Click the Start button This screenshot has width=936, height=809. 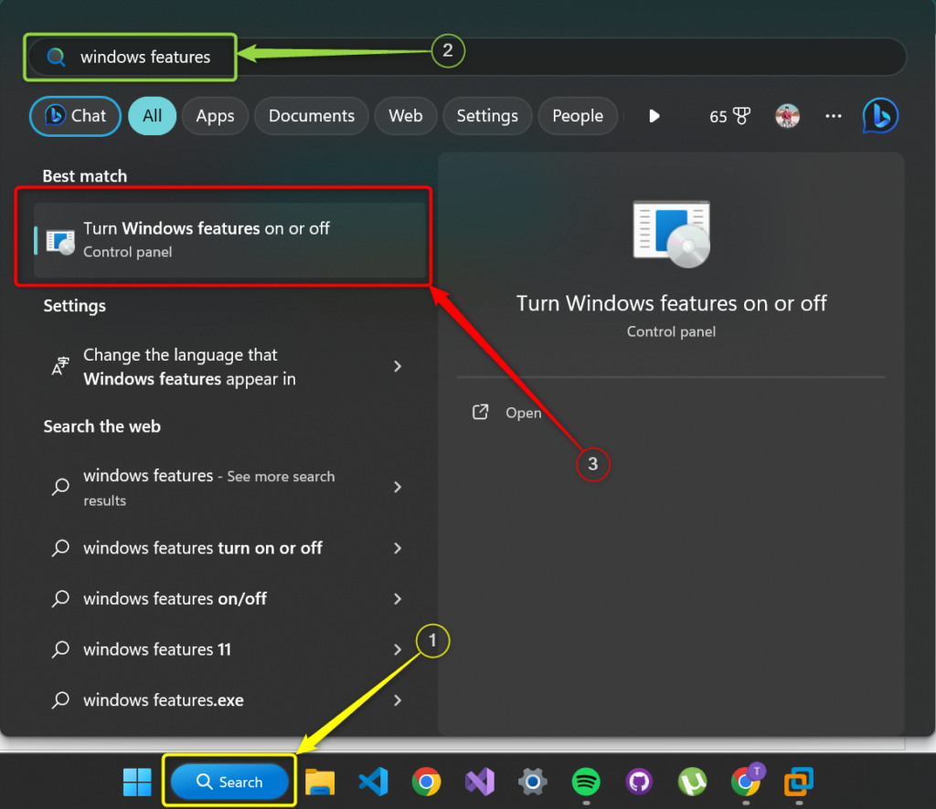point(136,783)
